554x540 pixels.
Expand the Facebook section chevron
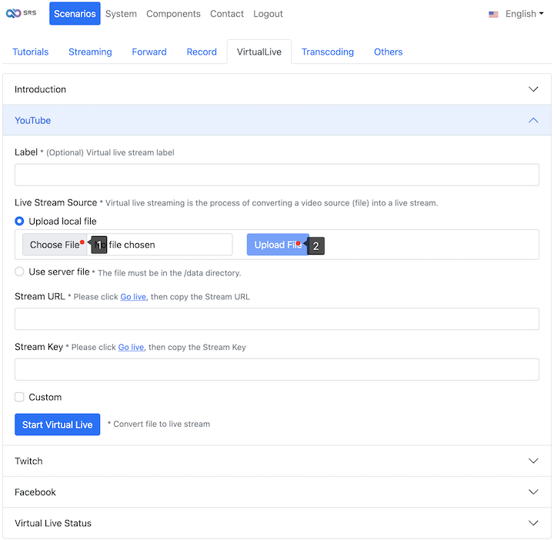533,492
